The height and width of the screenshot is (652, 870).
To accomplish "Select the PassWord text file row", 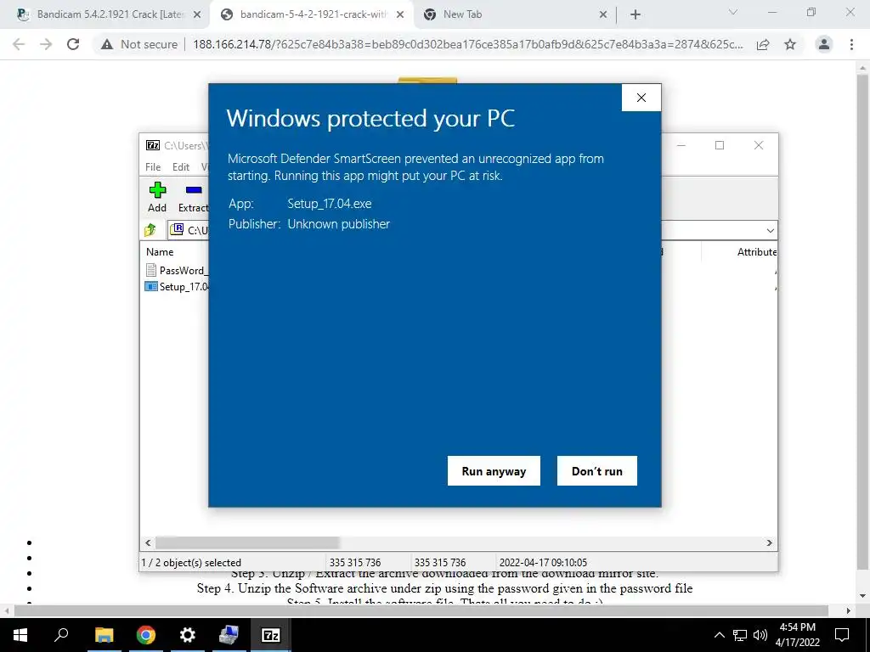I will click(177, 270).
